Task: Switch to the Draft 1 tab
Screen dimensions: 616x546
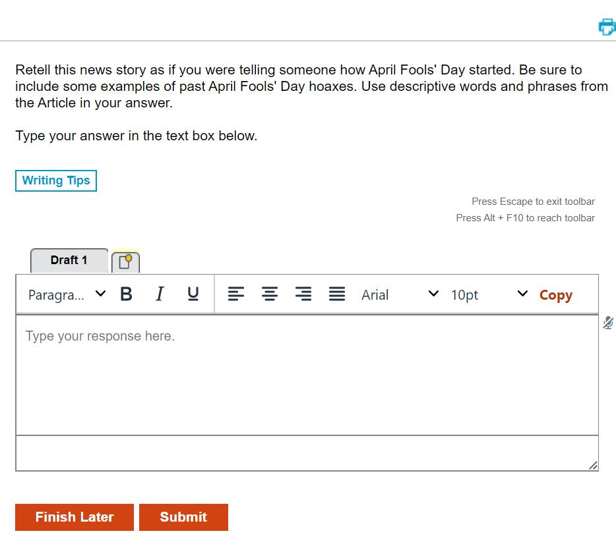Action: pos(69,260)
